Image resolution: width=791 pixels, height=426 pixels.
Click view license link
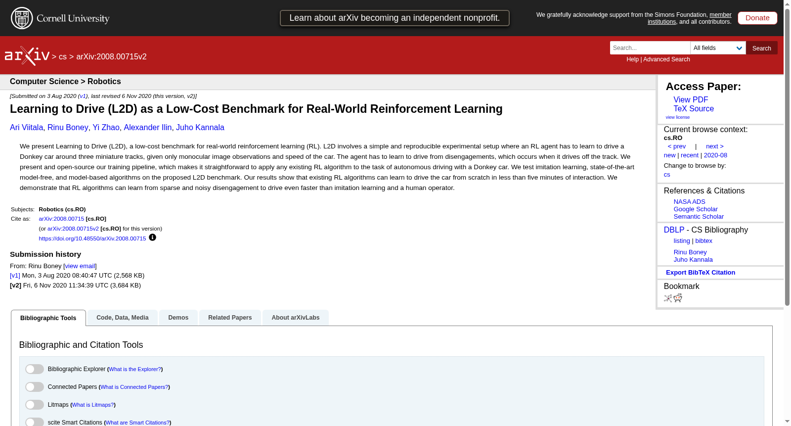tap(678, 117)
